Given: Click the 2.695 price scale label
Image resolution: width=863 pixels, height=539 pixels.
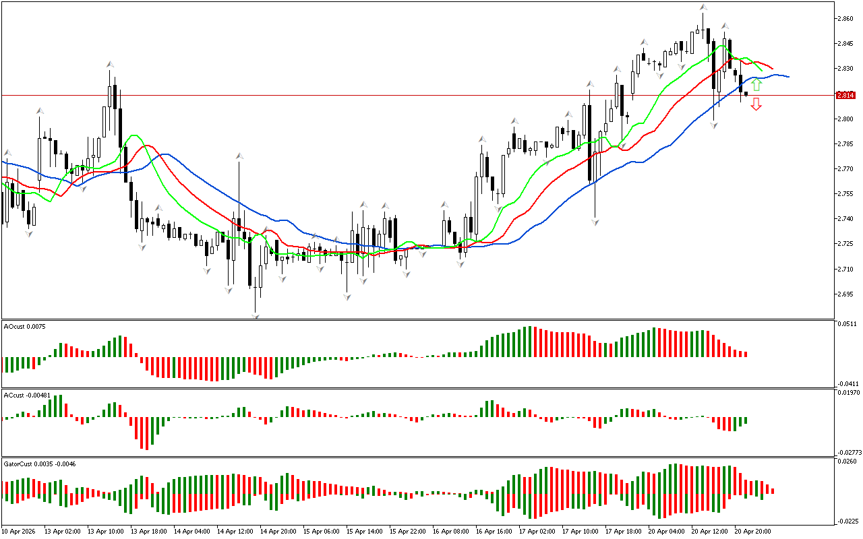Looking at the screenshot, I should click(847, 294).
